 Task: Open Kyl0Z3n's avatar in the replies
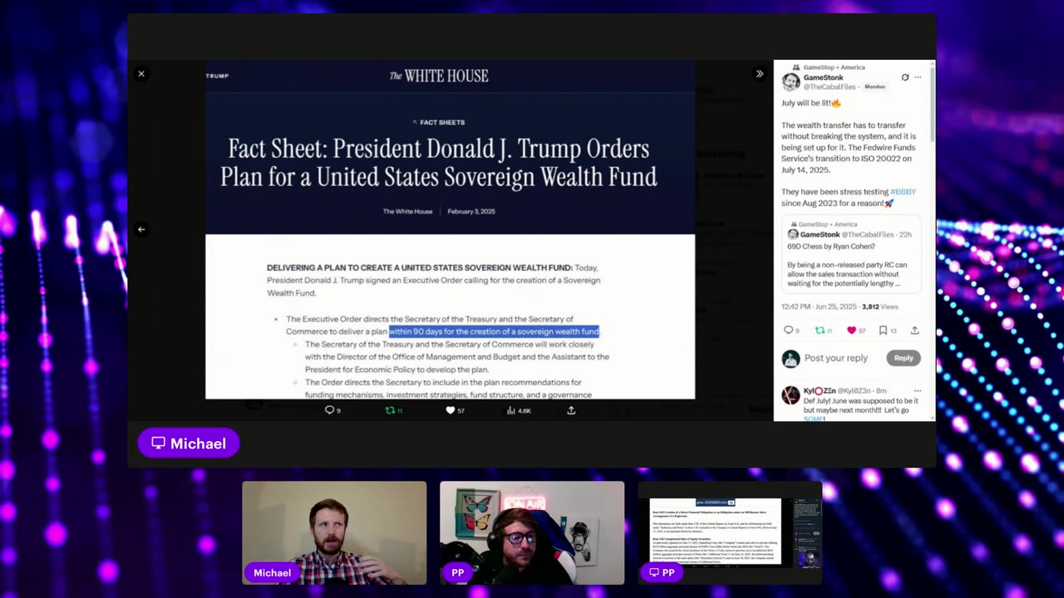coord(791,395)
